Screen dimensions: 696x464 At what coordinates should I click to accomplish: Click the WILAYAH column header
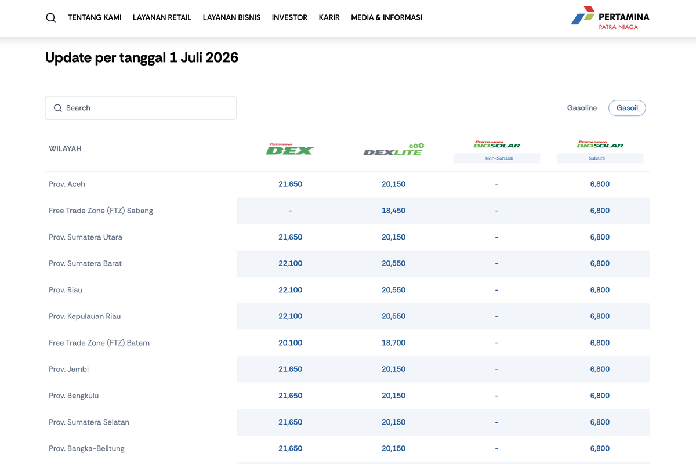pyautogui.click(x=65, y=149)
